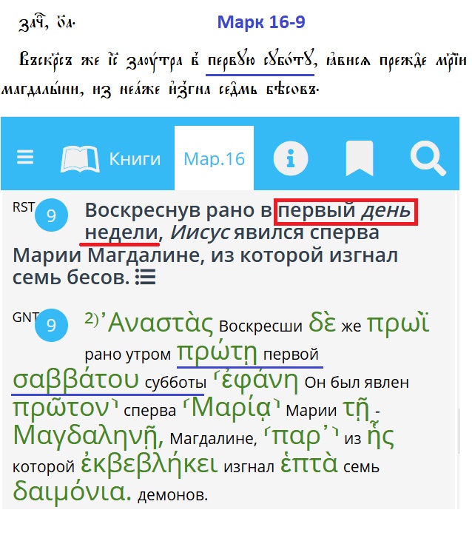Select the Мар.16 chapter tab
The height and width of the screenshot is (544, 472).
pyautogui.click(x=214, y=158)
